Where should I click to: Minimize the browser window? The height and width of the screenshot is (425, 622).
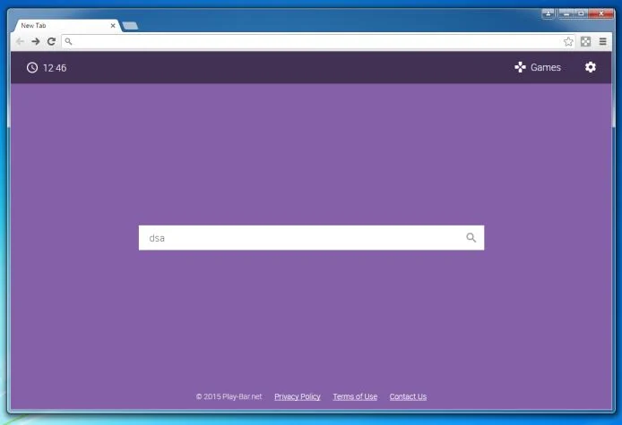(x=566, y=13)
